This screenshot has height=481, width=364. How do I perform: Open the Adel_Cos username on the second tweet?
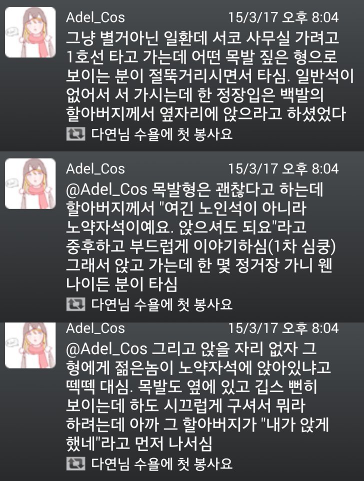pyautogui.click(x=95, y=169)
